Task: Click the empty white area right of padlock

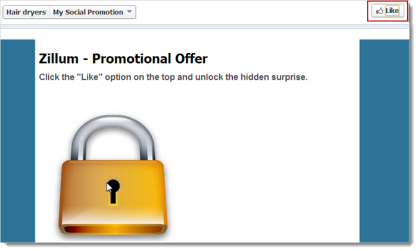Action: pyautogui.click(x=262, y=172)
